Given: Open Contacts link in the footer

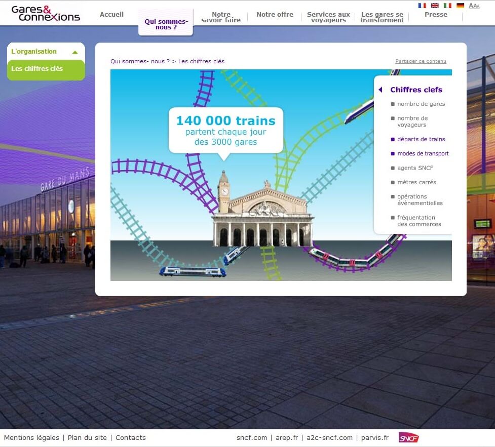Looking at the screenshot, I should point(131,437).
